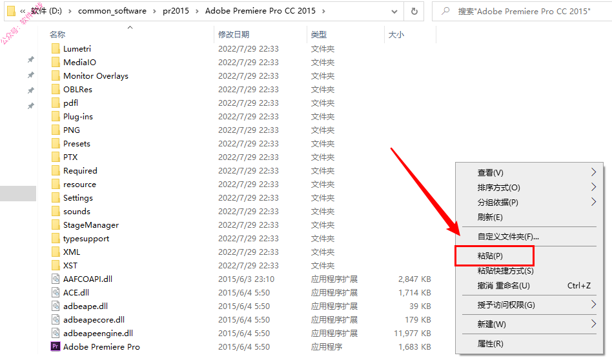Click the adbeapeengine.dll file icon
Viewport: 612px width, 360px height.
[x=56, y=333]
